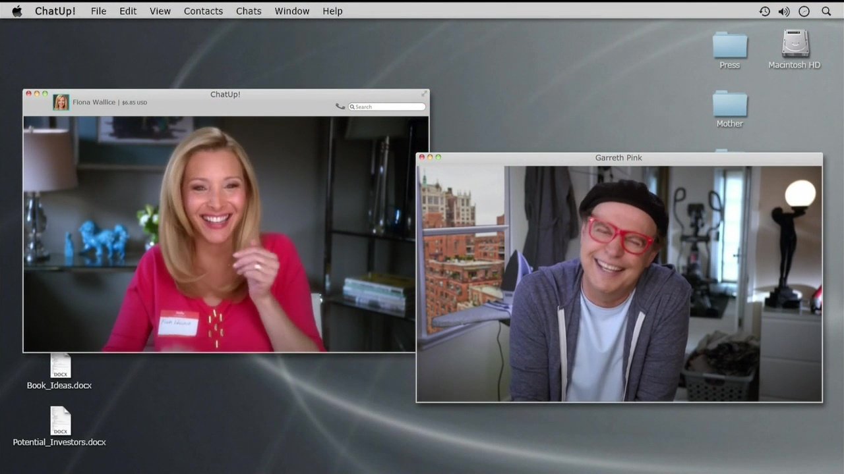Screen dimensions: 844x474
Task: Open the ChatUp! application menu
Action: coord(55,11)
